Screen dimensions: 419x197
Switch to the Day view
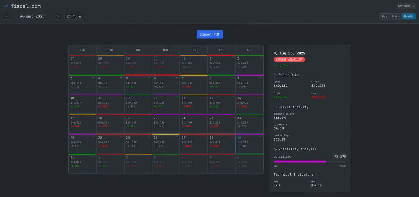[384, 16]
